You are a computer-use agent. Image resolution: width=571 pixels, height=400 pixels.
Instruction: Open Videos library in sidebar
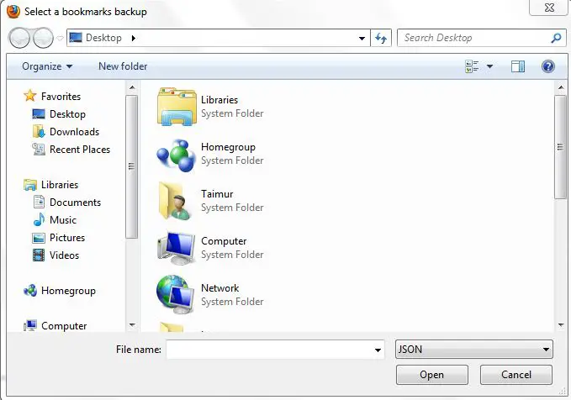pos(64,255)
